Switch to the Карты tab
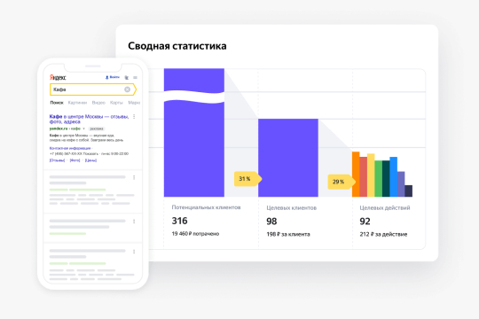 116,103
